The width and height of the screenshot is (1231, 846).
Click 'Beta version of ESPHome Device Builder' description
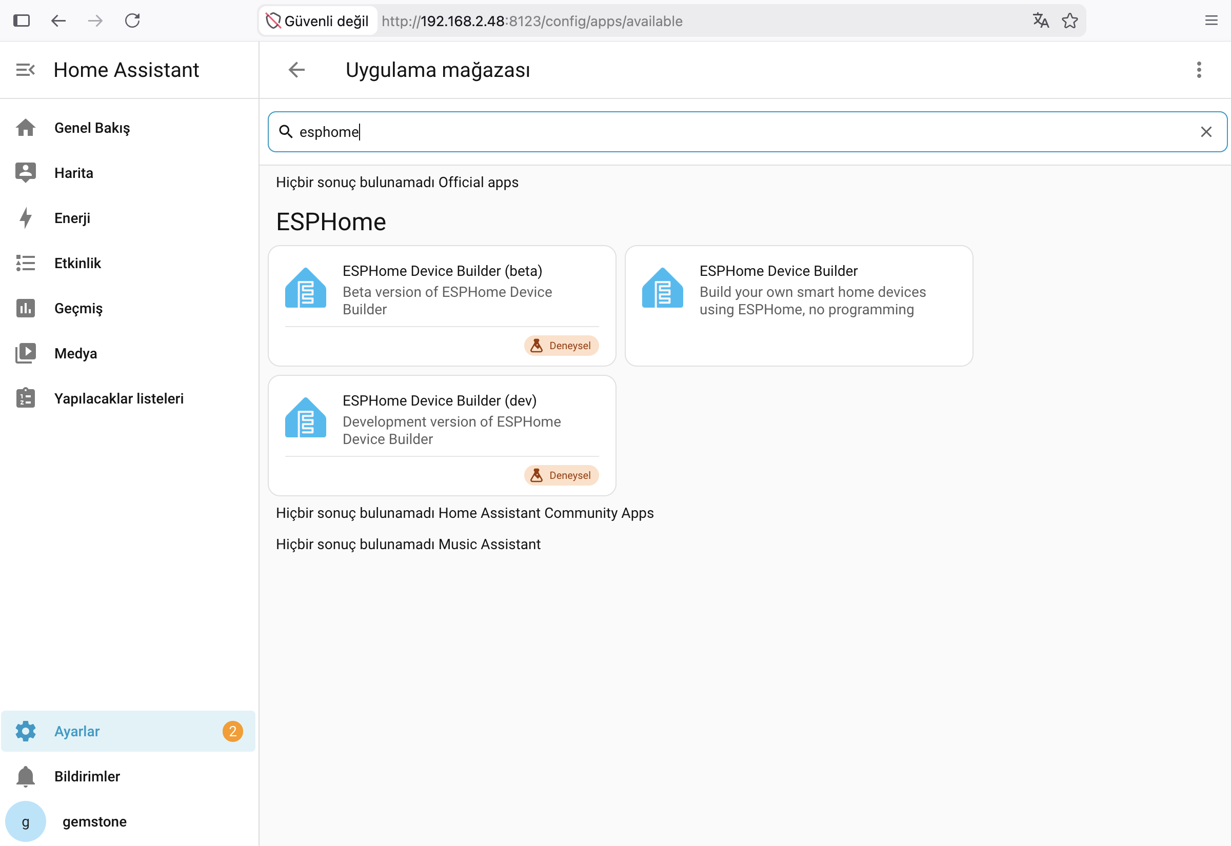click(447, 300)
